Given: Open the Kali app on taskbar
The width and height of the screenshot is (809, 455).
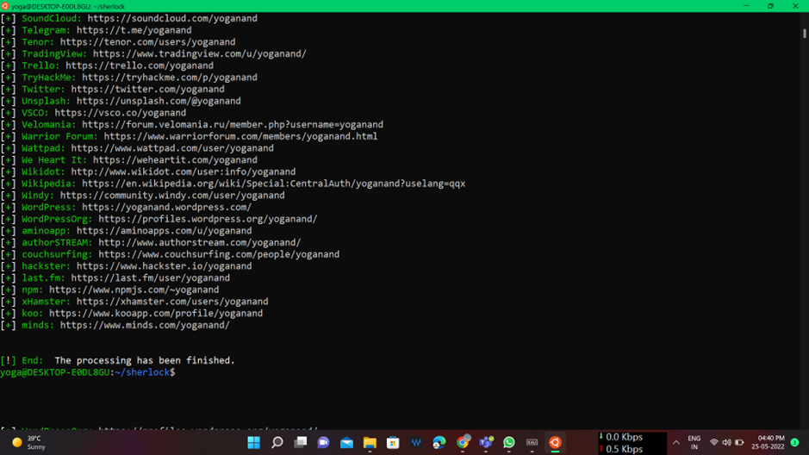Looking at the screenshot, I should pyautogui.click(x=532, y=443).
